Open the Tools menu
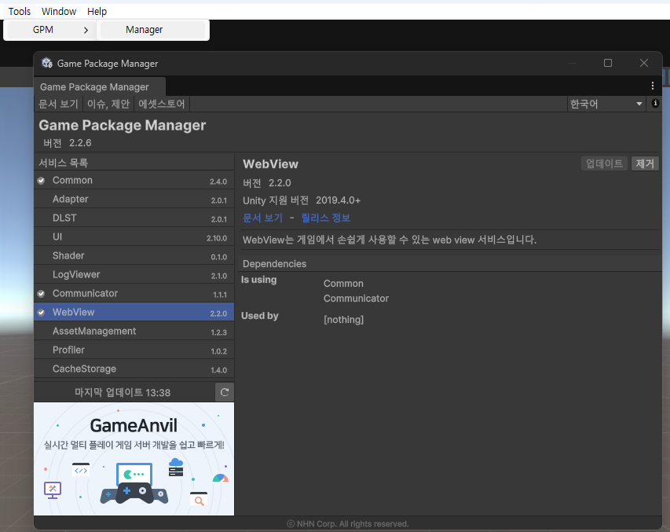The image size is (670, 532). click(19, 12)
